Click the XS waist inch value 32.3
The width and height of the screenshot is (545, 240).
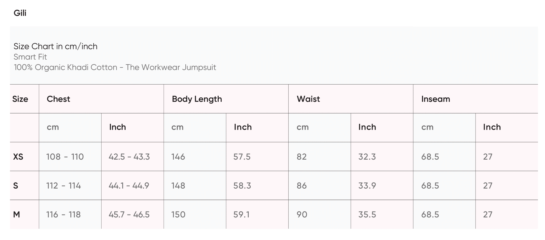(367, 157)
